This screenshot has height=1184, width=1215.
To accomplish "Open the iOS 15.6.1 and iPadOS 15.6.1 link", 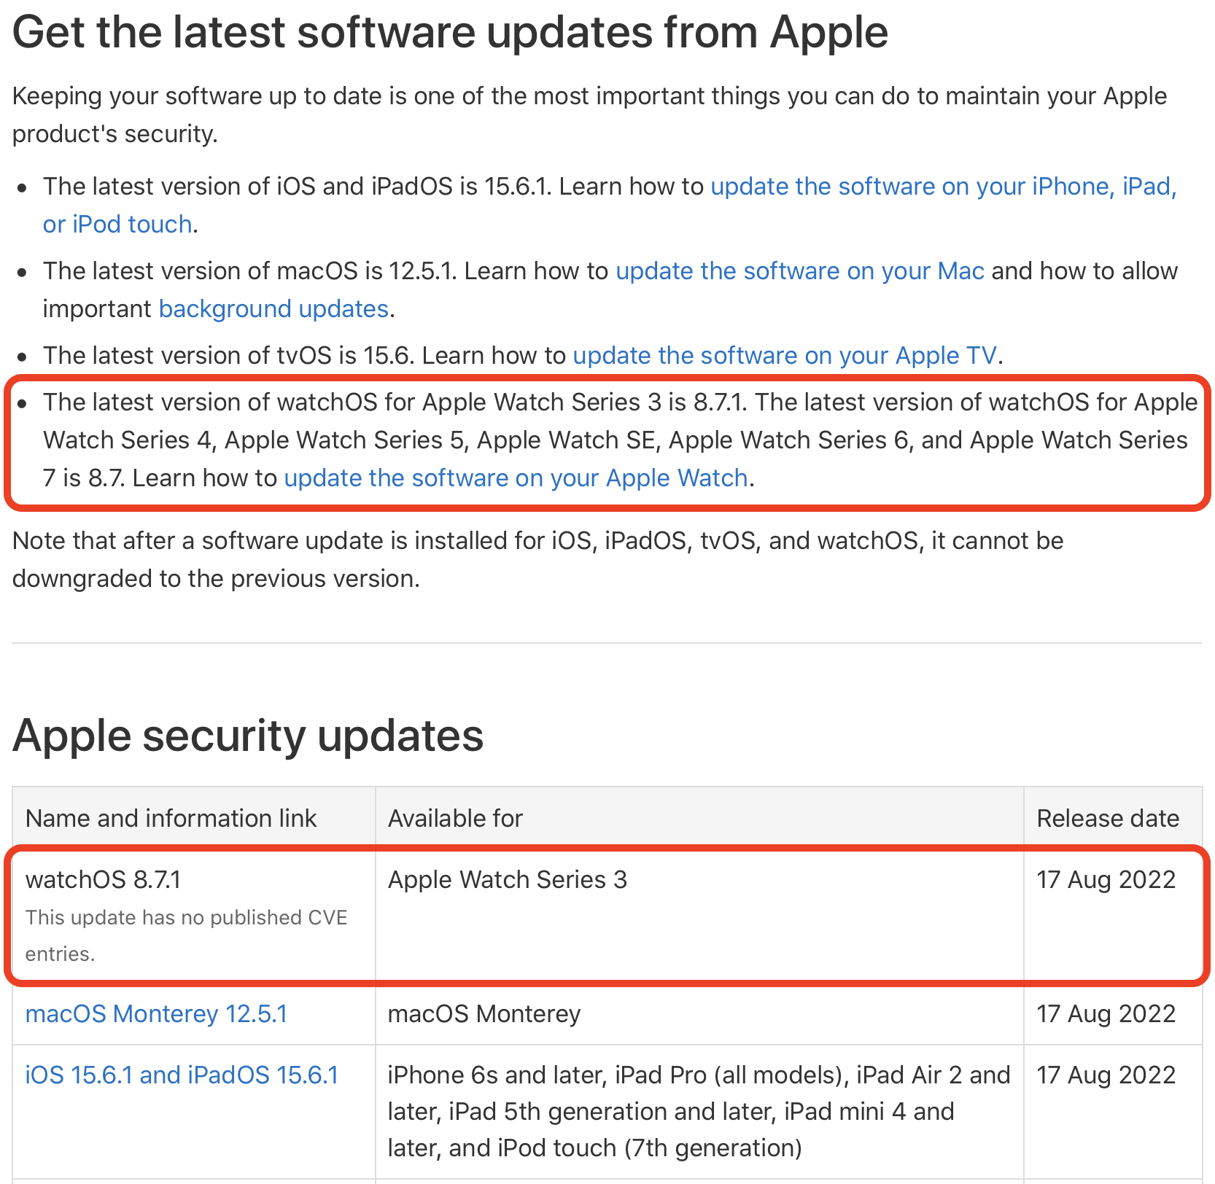I will 182,1075.
